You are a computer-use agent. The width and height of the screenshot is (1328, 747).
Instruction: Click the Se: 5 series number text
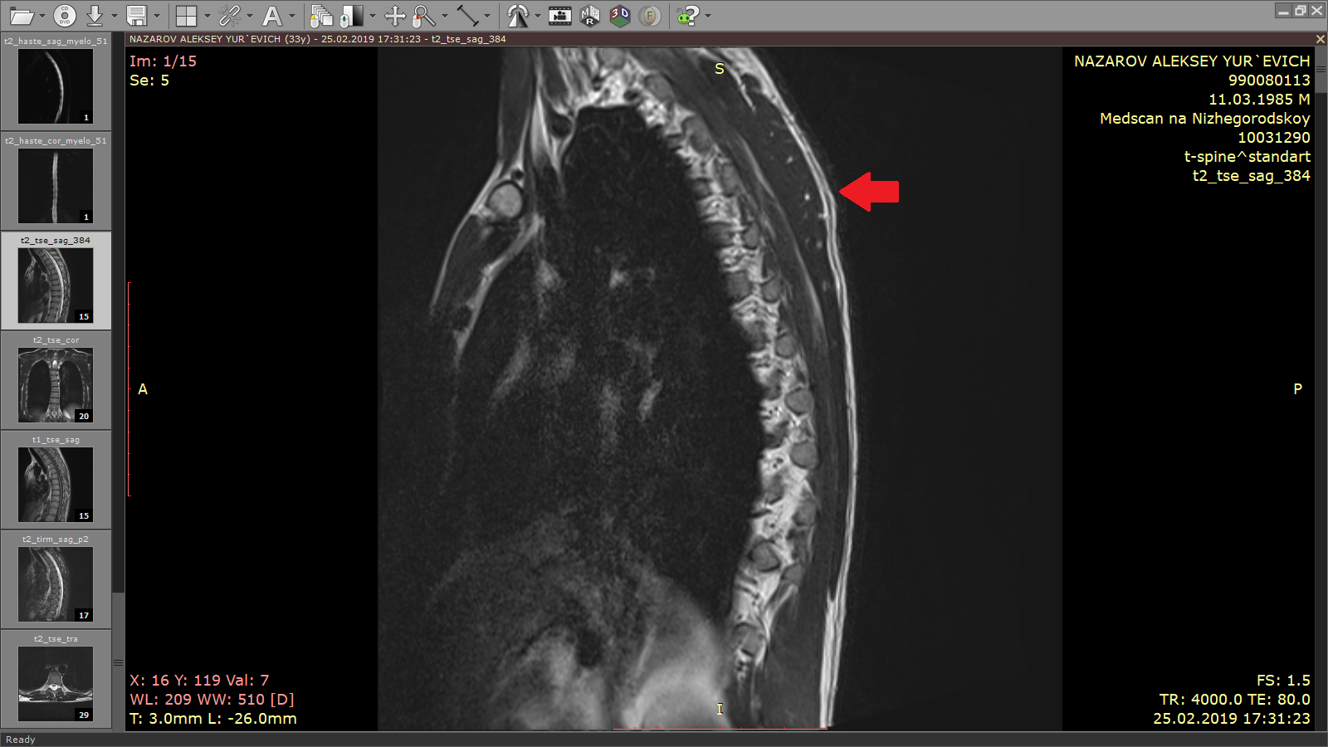[x=149, y=81]
